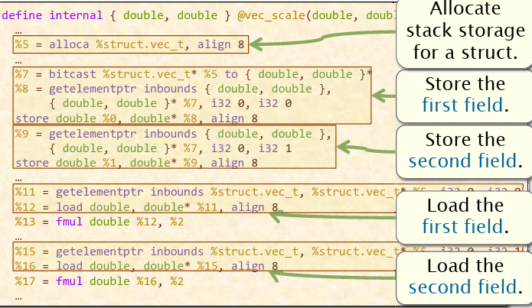The image size is (532, 308).
Task: Click the arrow pointing at the first store block
Action: [x=383, y=97]
